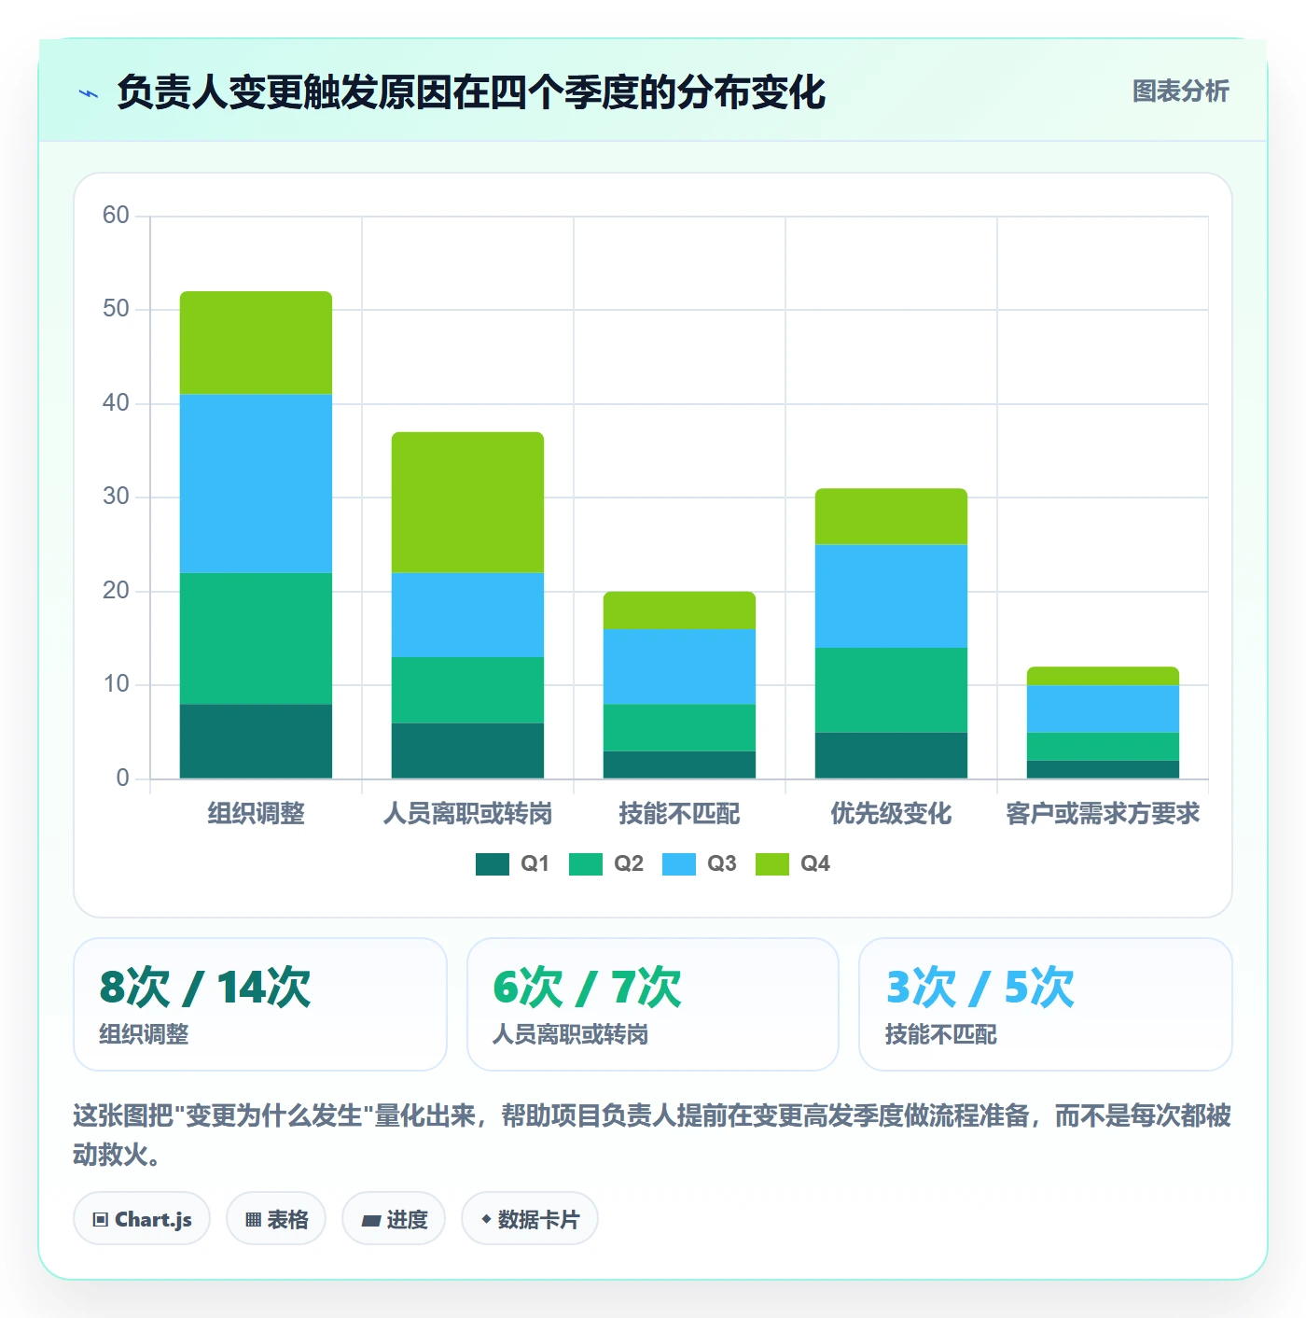
Task: Click the Q4 segment of 技能不匹配 bar
Action: pyautogui.click(x=679, y=610)
